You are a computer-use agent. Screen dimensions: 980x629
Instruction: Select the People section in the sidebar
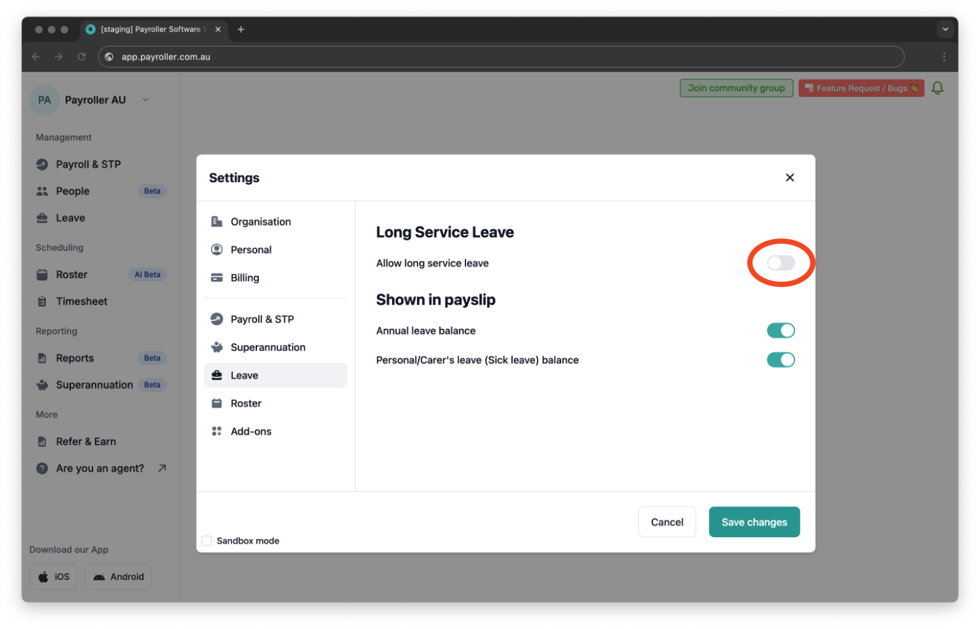[72, 191]
